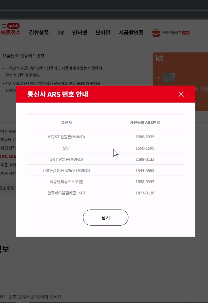Open the 모바일 menu
208x303 pixels.
click(x=103, y=33)
